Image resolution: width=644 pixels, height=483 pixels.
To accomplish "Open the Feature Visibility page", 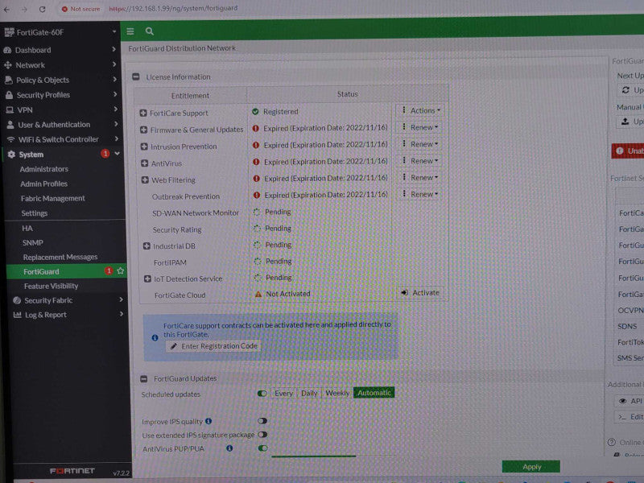I will point(51,286).
